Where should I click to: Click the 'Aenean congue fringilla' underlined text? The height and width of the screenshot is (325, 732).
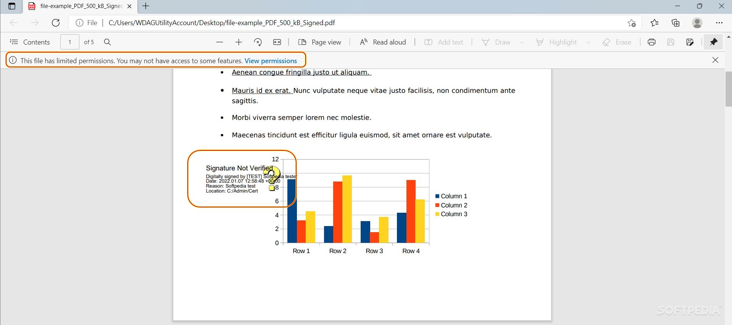tap(302, 72)
